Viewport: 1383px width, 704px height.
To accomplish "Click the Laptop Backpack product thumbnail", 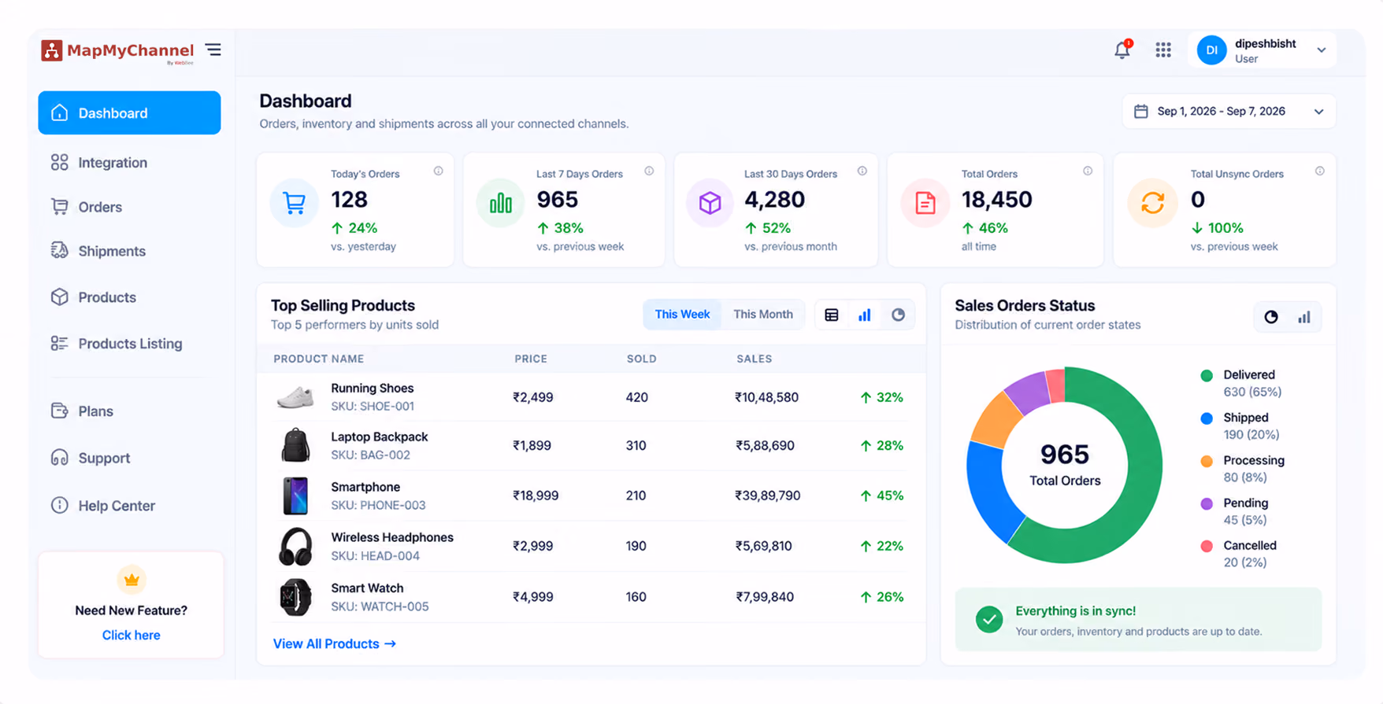I will click(x=295, y=445).
